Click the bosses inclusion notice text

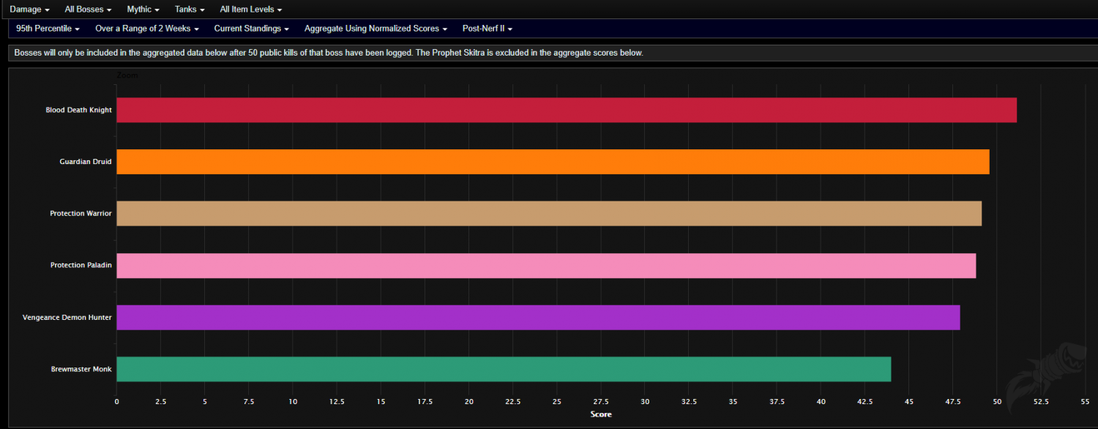tap(329, 53)
